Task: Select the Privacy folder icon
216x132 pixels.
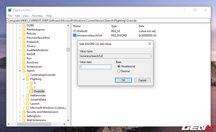Action: point(24,46)
